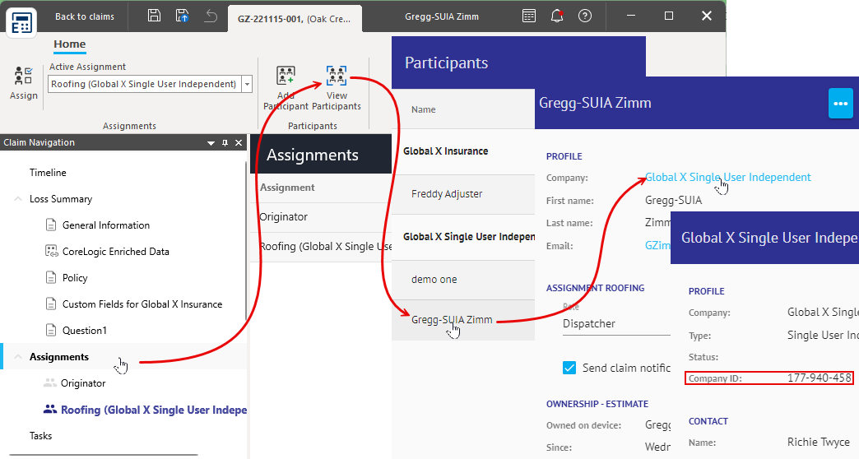
Task: Open General Information document item
Action: 106,225
